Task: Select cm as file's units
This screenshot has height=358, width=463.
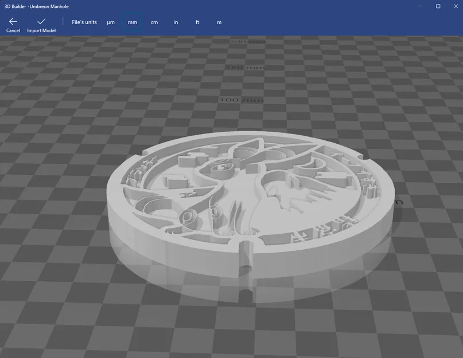Action: click(154, 22)
